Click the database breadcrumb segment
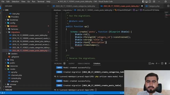This screenshot has height=95, width=170. coord(57,10)
